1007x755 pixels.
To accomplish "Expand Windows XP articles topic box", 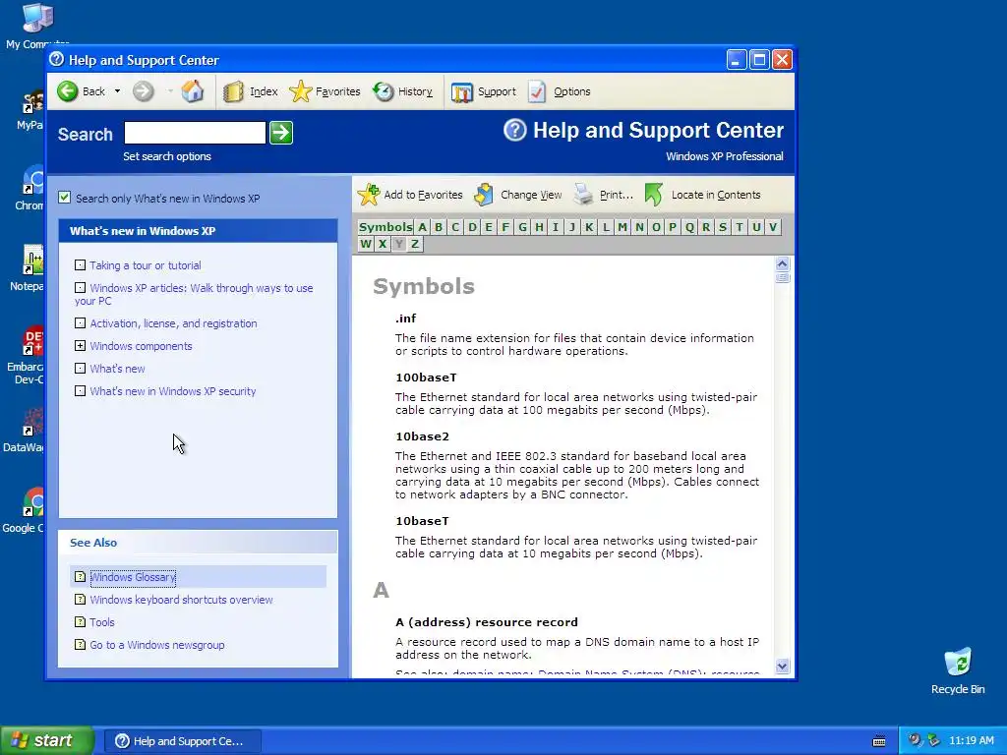I will [80, 288].
